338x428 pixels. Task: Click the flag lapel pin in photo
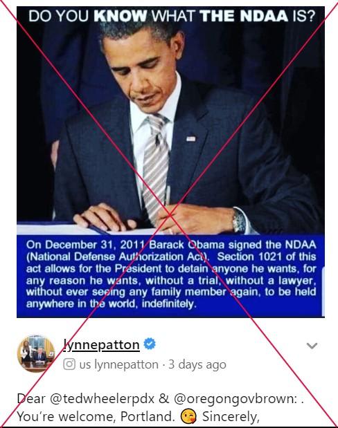[191, 139]
